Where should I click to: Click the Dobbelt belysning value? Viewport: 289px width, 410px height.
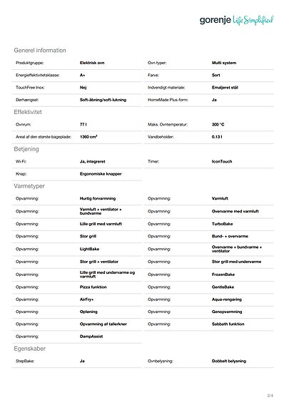coord(229,361)
